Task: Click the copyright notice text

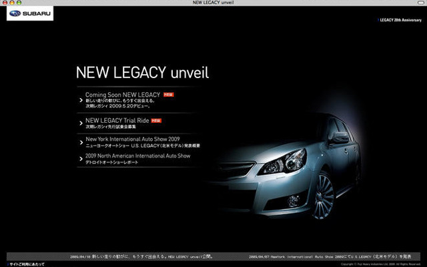Action: pyautogui.click(x=381, y=264)
